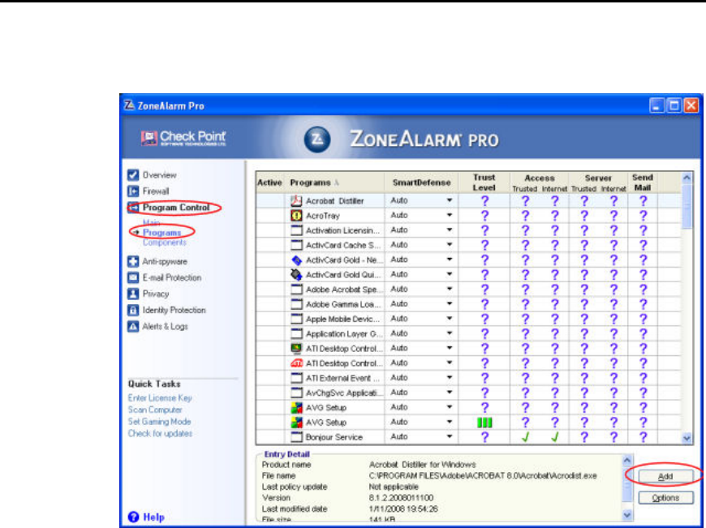Open the Overview panel icon

click(x=133, y=174)
